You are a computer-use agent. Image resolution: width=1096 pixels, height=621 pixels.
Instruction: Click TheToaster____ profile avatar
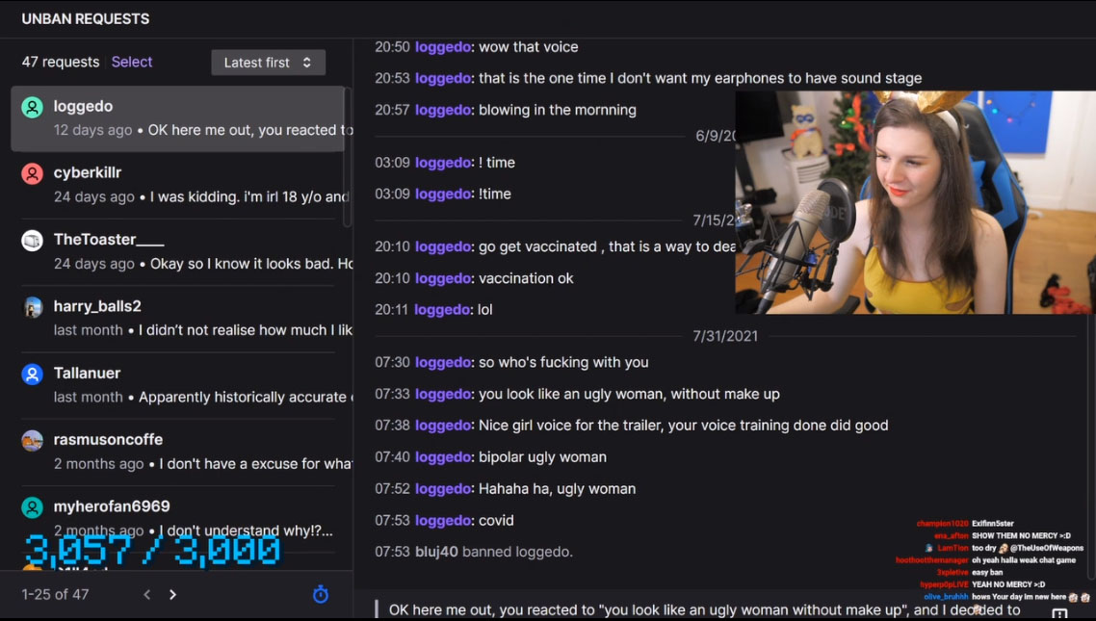32,241
